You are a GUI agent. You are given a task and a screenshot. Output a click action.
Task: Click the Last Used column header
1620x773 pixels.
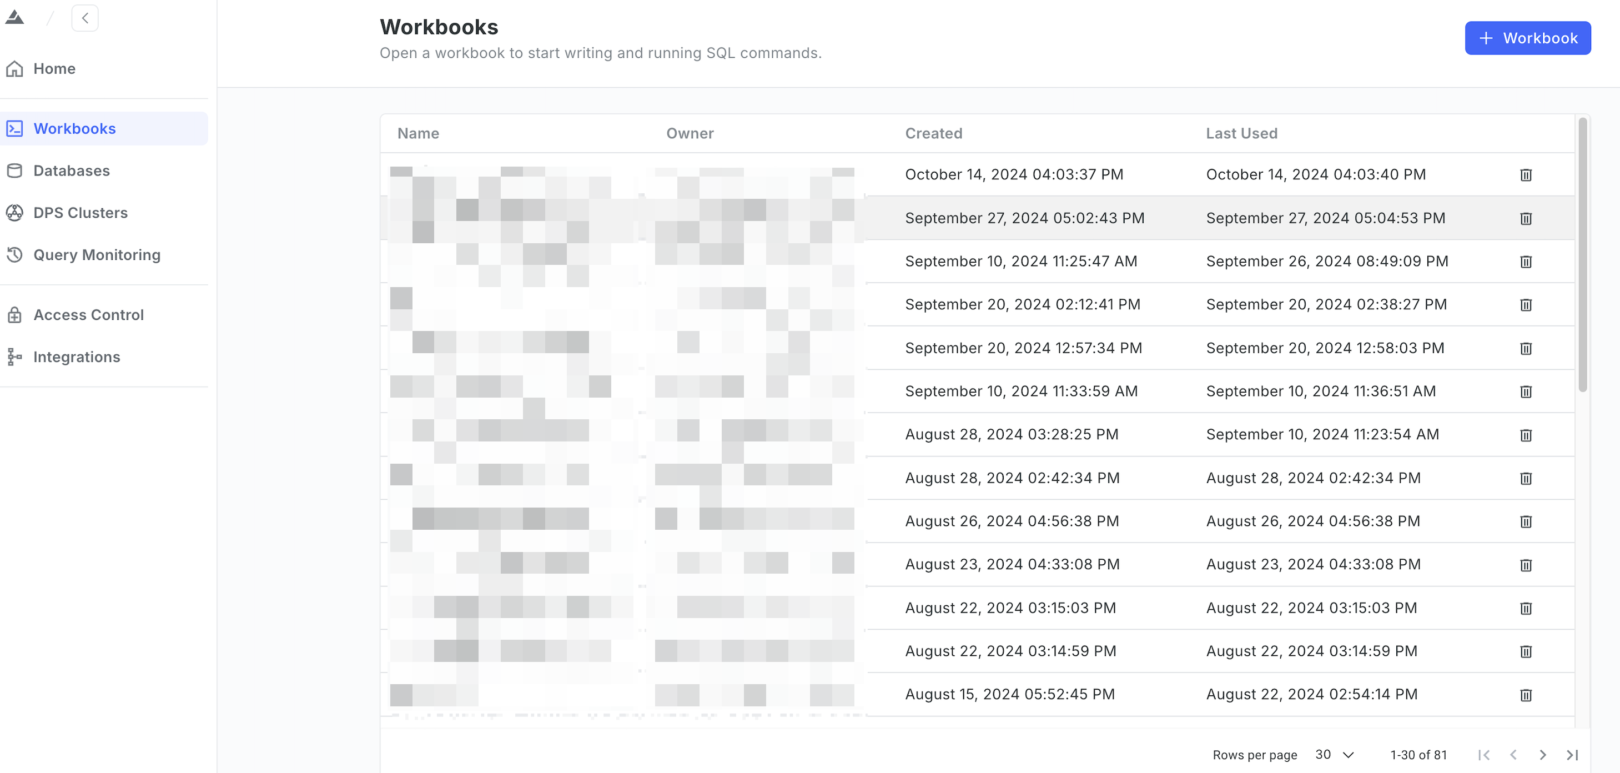(x=1241, y=133)
